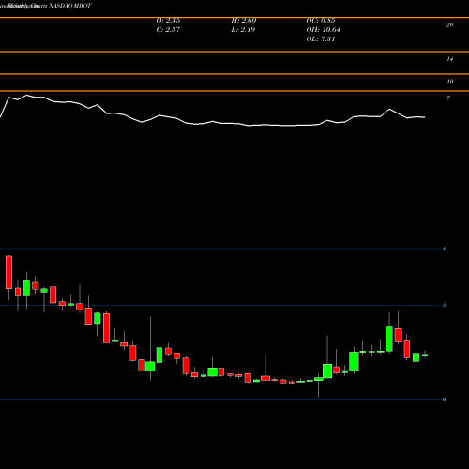Click the OH: 10.64 value
The height and width of the screenshot is (469, 469).
point(323,30)
